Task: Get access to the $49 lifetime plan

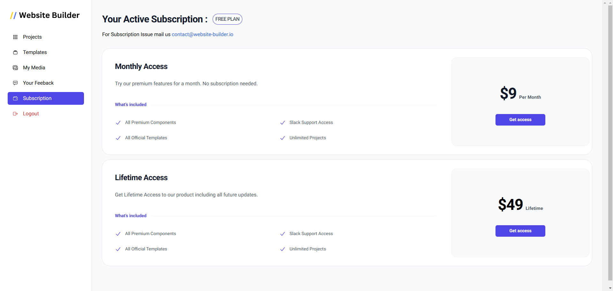Action: tap(520, 231)
